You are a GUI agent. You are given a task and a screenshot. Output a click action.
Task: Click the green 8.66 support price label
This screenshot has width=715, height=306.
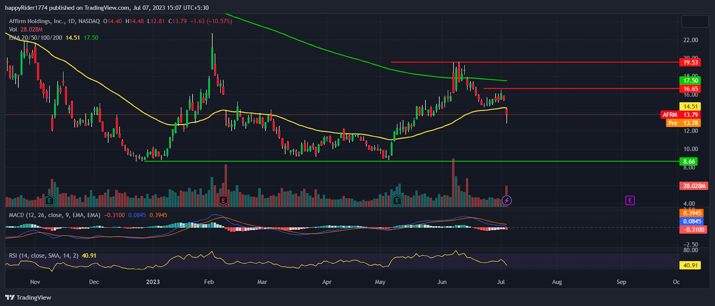[x=689, y=161]
